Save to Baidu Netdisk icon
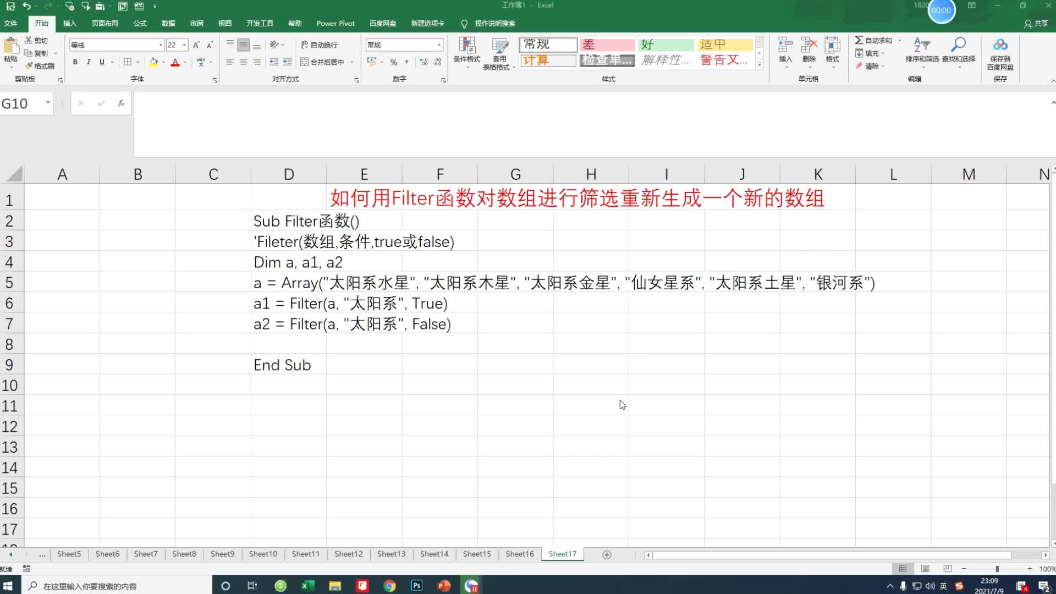Viewport: 1056px width, 594px height. coord(1000,45)
